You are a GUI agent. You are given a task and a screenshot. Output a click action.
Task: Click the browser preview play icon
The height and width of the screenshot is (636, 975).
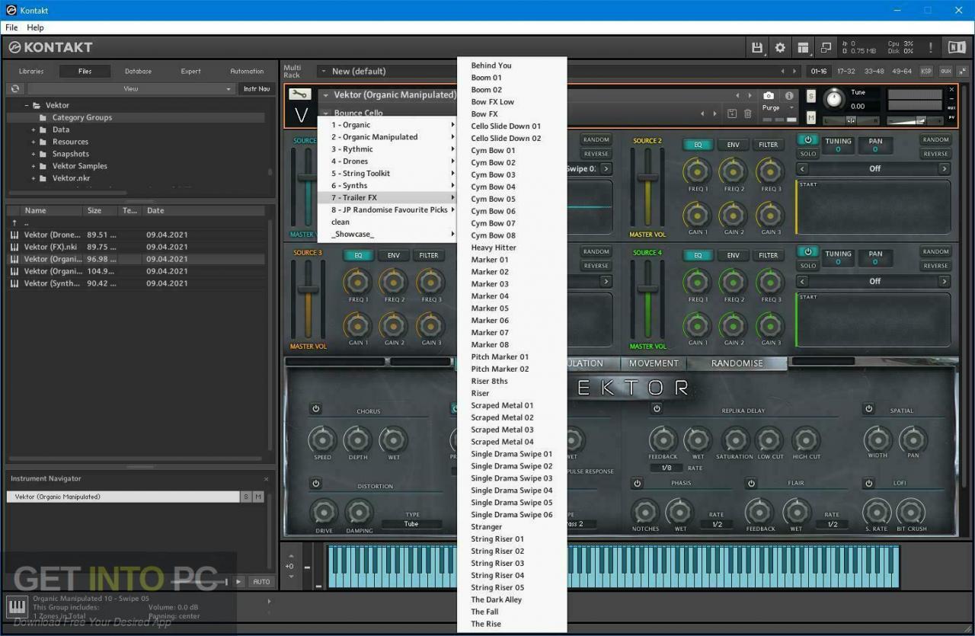tap(238, 581)
